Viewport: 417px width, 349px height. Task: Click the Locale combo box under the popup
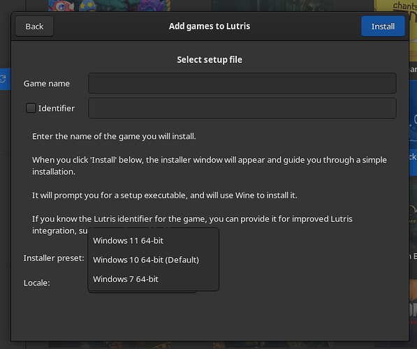point(142,292)
